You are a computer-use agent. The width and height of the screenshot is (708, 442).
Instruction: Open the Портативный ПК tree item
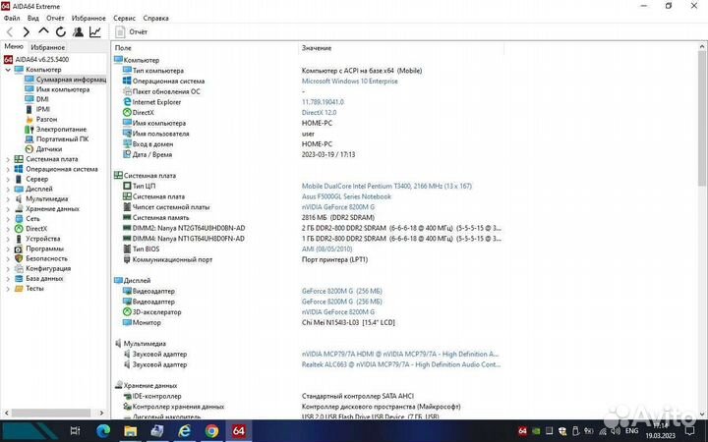[x=57, y=138]
